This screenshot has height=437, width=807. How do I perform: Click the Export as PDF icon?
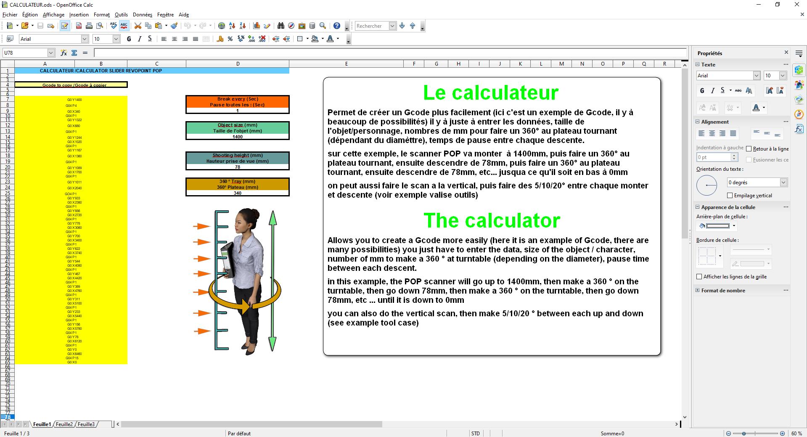click(79, 26)
